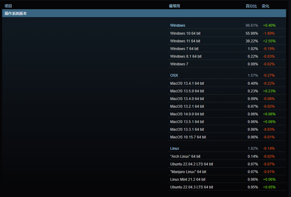This screenshot has height=197, width=291.
Task: Click the -0.08% change value
Action: tap(269, 99)
